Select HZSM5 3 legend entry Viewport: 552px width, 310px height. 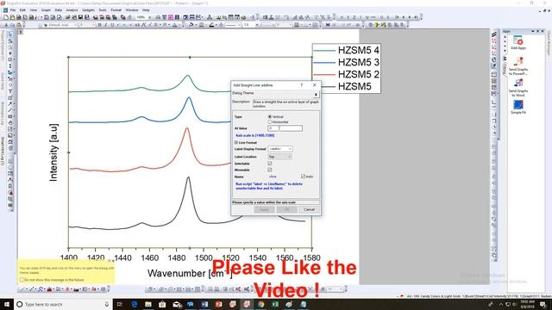[346, 62]
